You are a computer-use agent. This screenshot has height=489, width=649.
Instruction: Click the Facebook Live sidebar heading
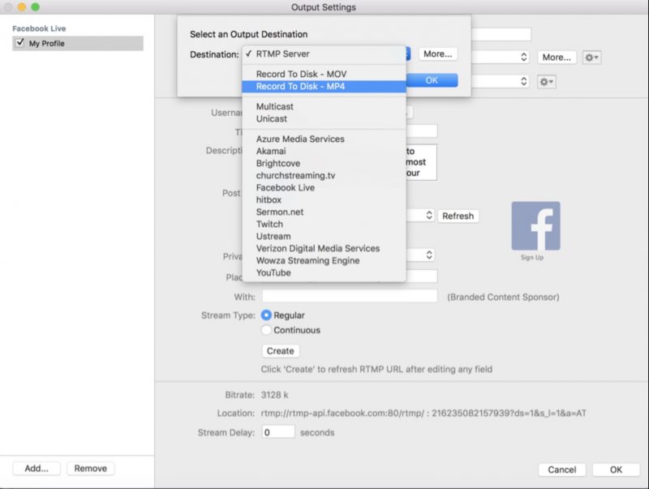(39, 28)
